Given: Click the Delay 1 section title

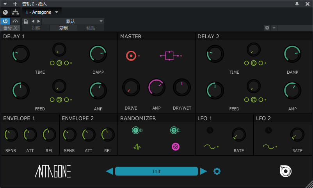Looking at the screenshot, I should coord(14,36).
